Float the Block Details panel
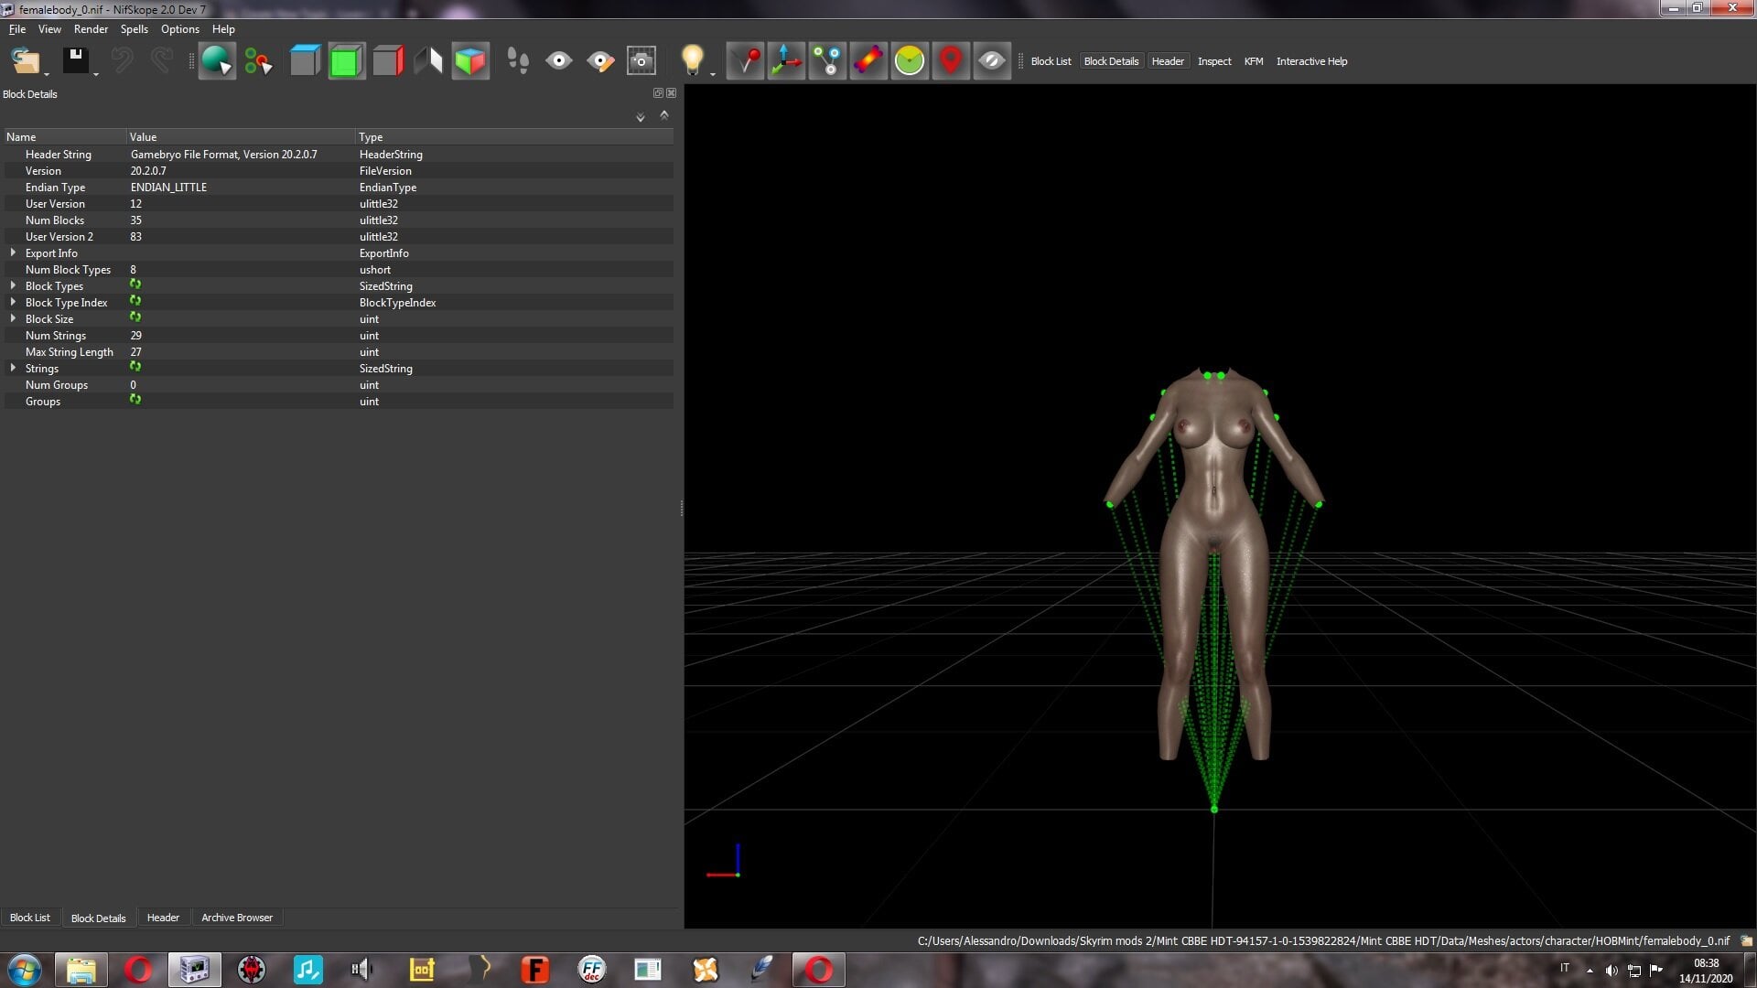Viewport: 1757px width, 988px height. (658, 93)
